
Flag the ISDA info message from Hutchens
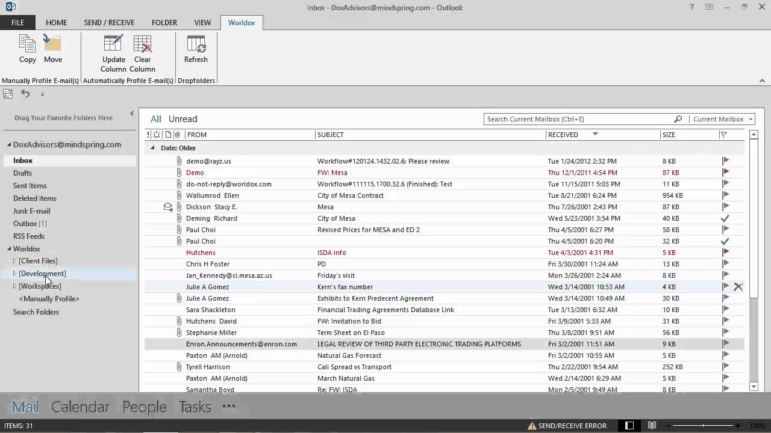point(725,252)
